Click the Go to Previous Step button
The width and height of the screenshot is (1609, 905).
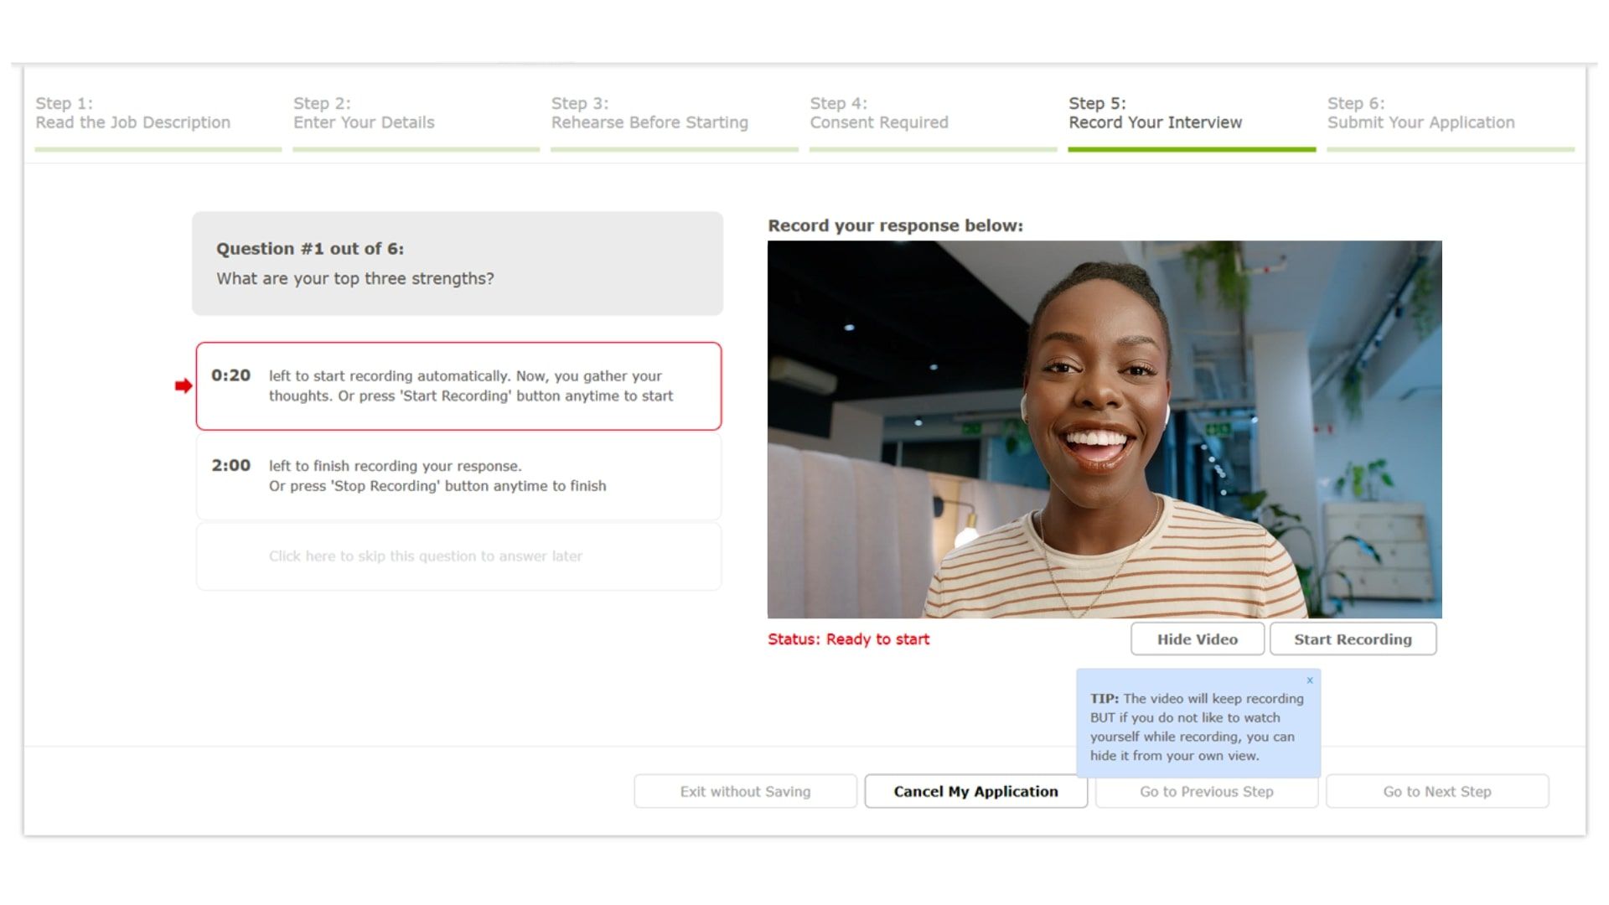pyautogui.click(x=1206, y=791)
